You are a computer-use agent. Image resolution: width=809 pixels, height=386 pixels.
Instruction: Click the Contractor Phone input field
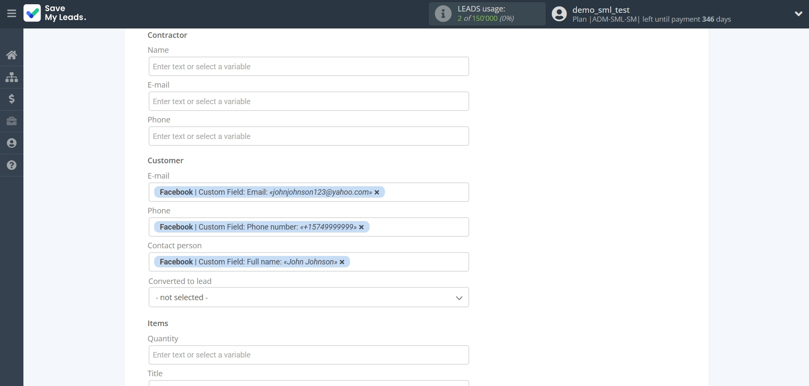[x=309, y=136]
